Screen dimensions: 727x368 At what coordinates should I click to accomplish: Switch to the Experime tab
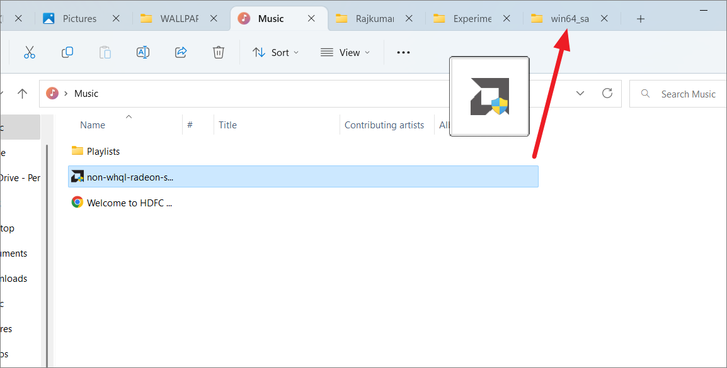[472, 18]
